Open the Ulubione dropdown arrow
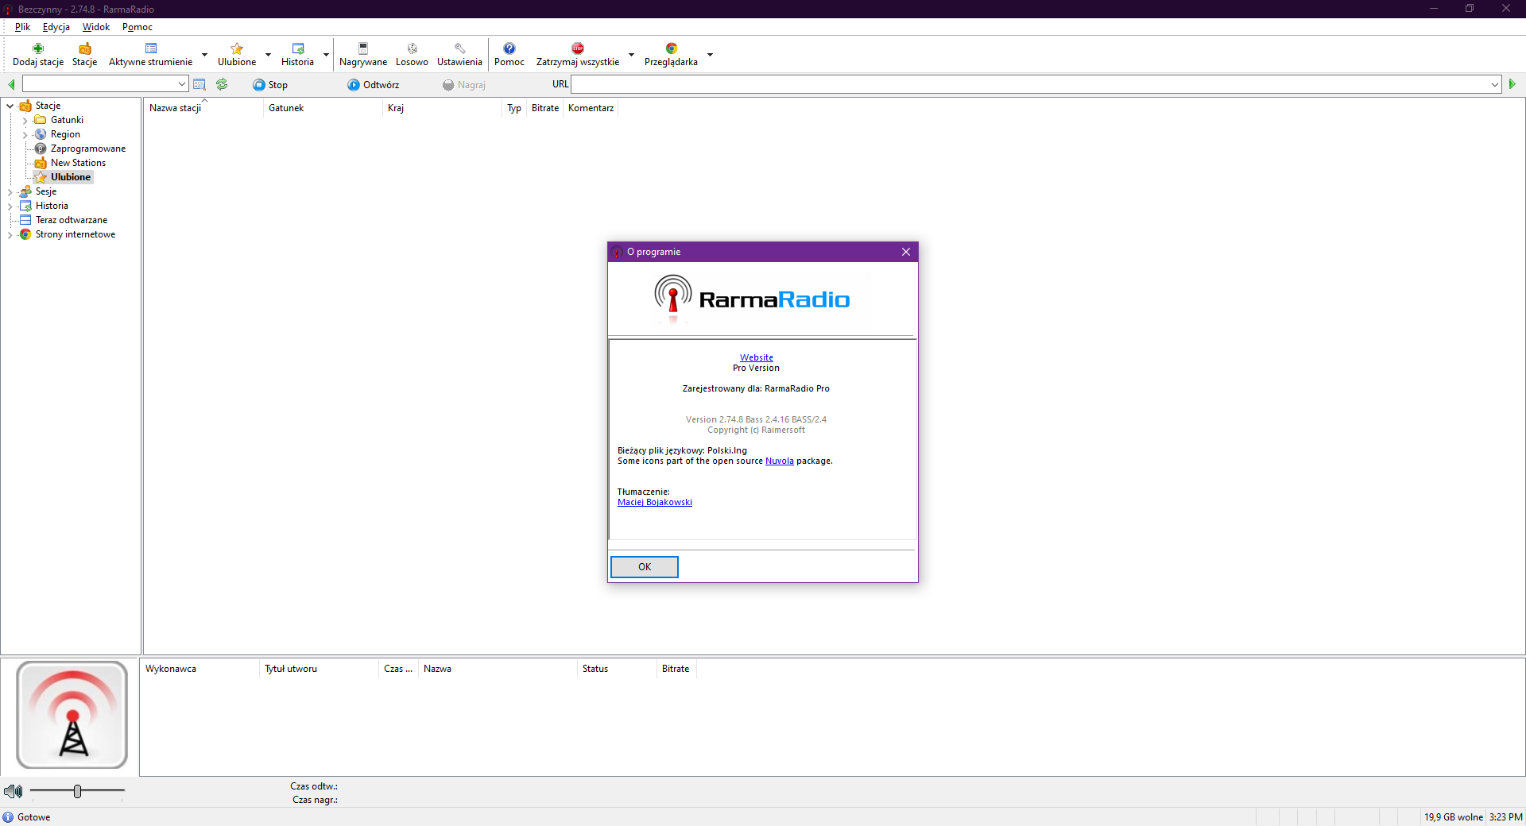This screenshot has height=826, width=1526. click(268, 55)
